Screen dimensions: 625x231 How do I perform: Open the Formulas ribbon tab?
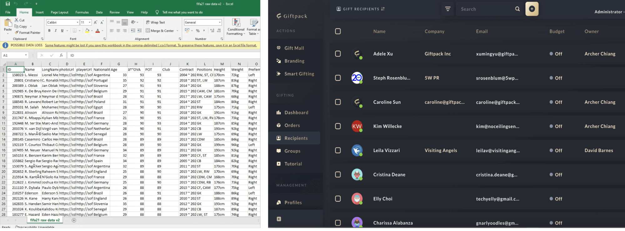[82, 12]
